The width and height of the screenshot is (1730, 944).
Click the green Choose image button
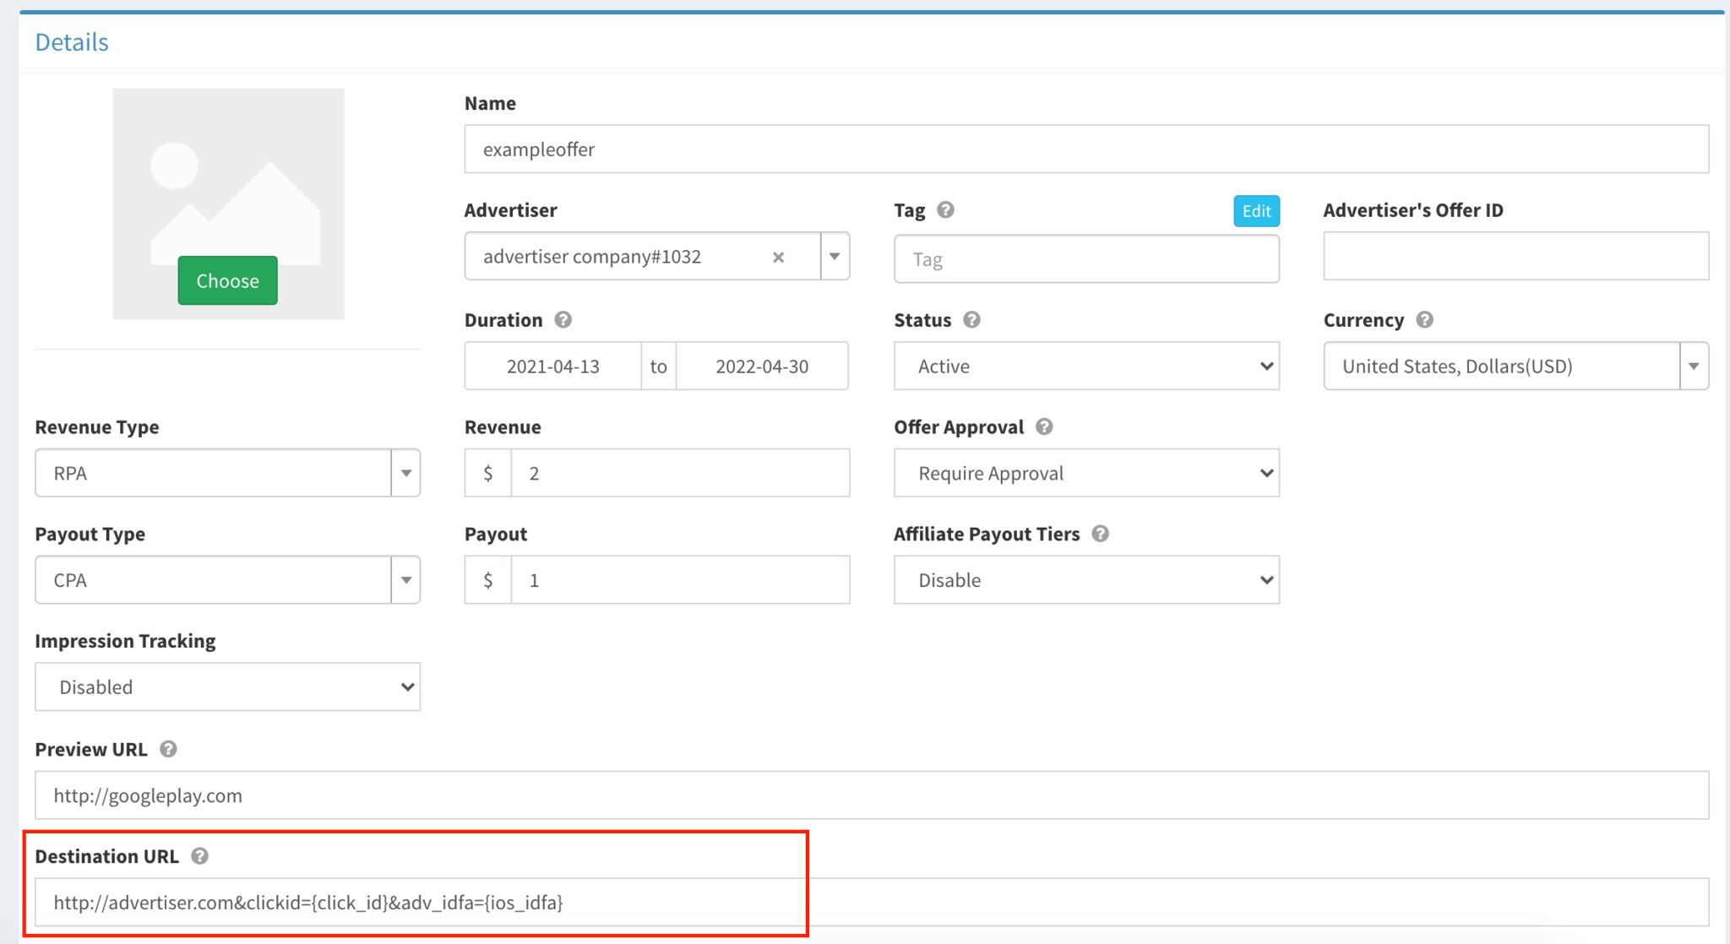[x=227, y=280]
